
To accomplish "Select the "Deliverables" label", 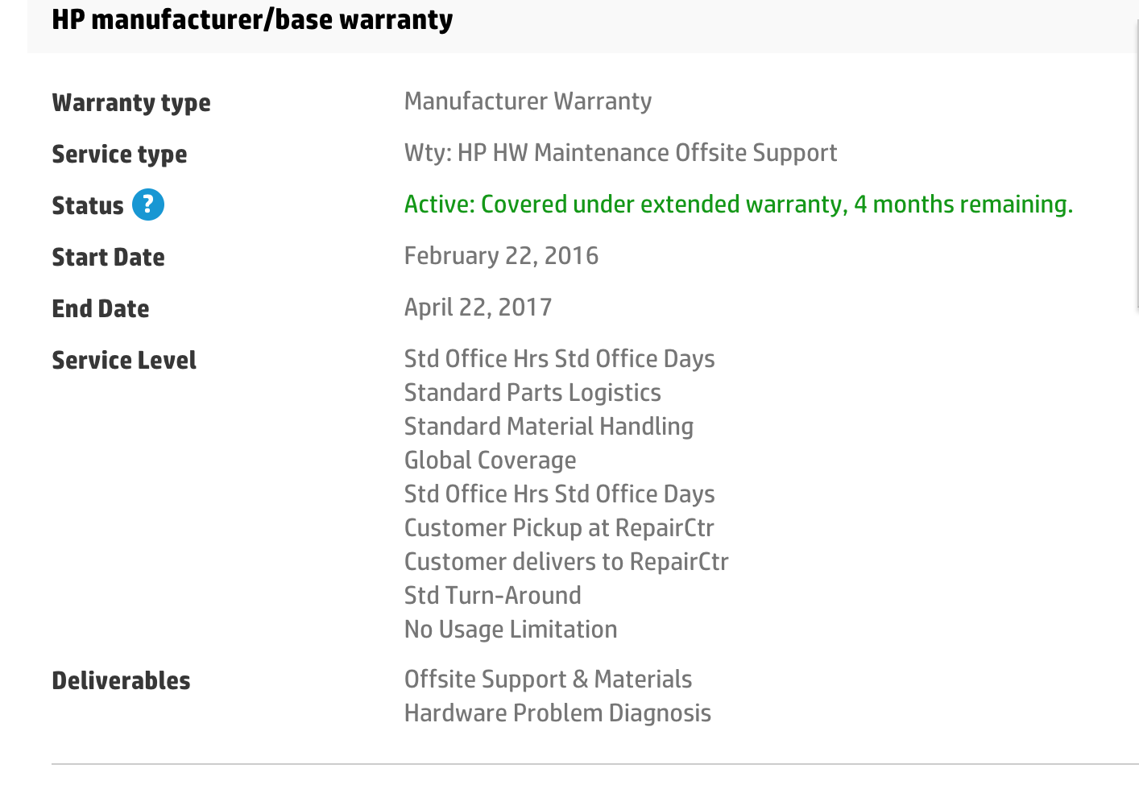I will coord(121,681).
